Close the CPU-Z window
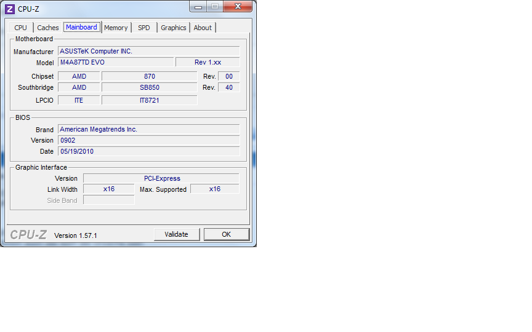Image resolution: width=532 pixels, height=332 pixels. (x=238, y=6)
